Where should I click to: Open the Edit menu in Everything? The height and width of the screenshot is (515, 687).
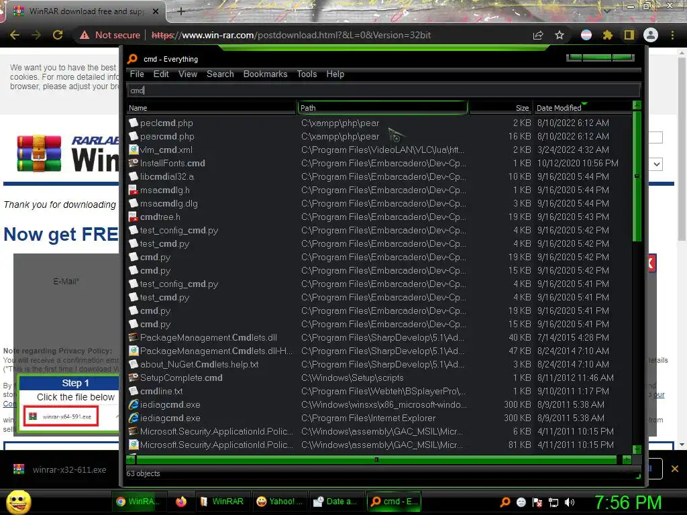(x=161, y=74)
